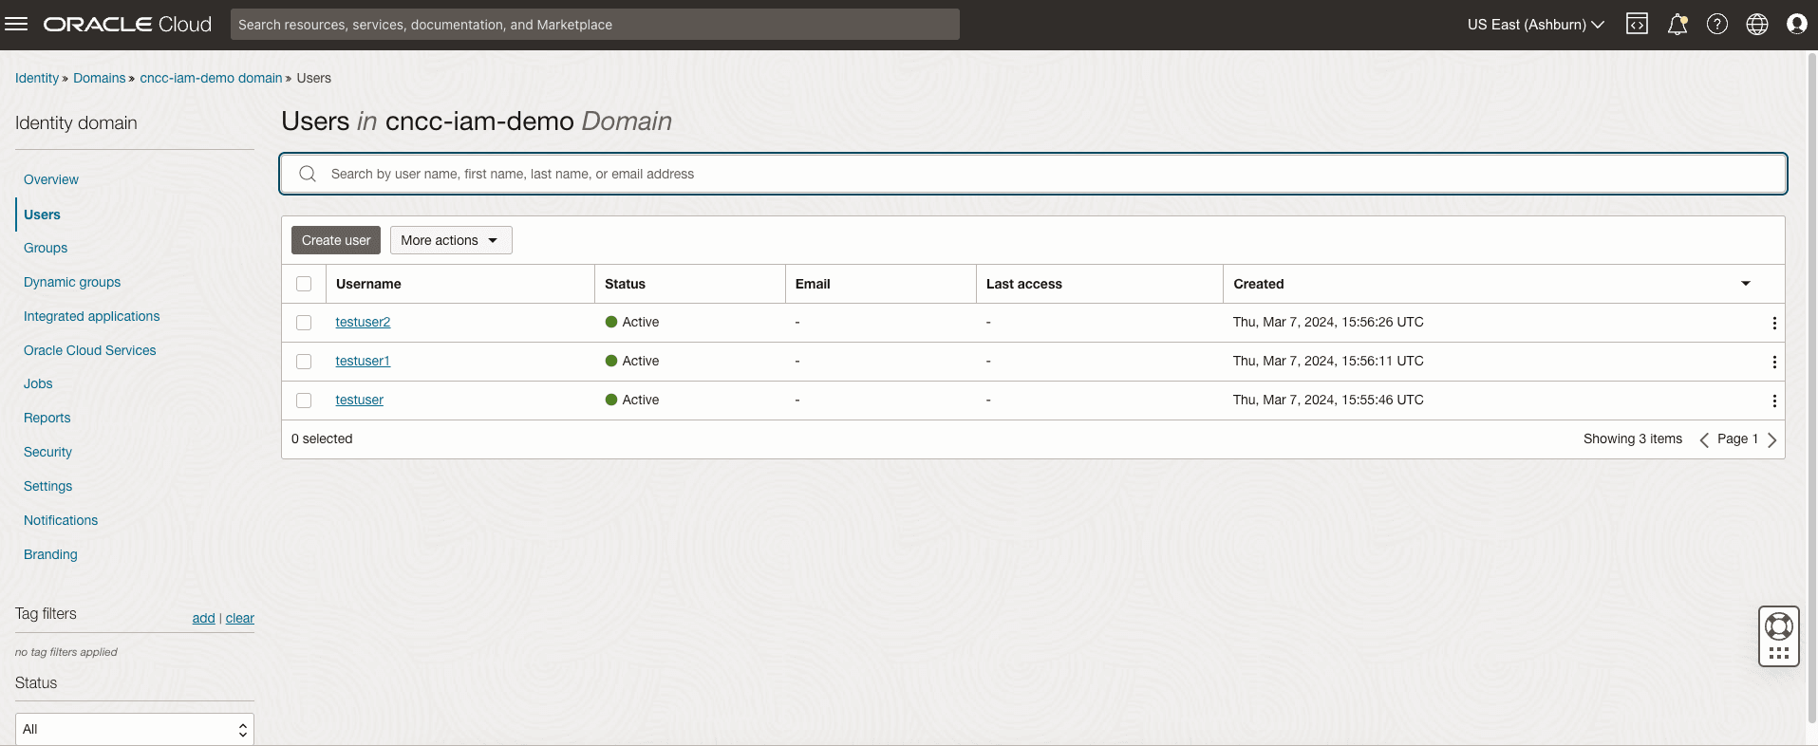Open the help question mark icon
The width and height of the screenshot is (1818, 746).
[x=1716, y=24]
